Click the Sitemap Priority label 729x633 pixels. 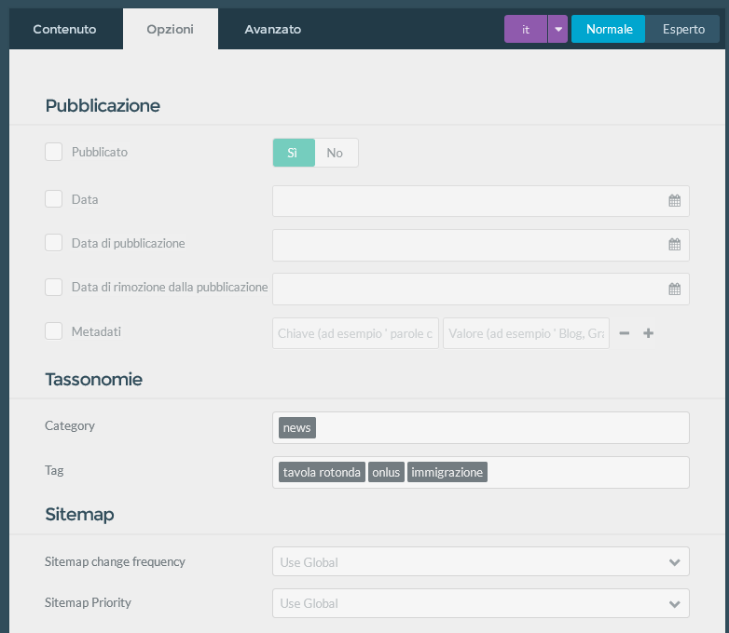coord(88,602)
